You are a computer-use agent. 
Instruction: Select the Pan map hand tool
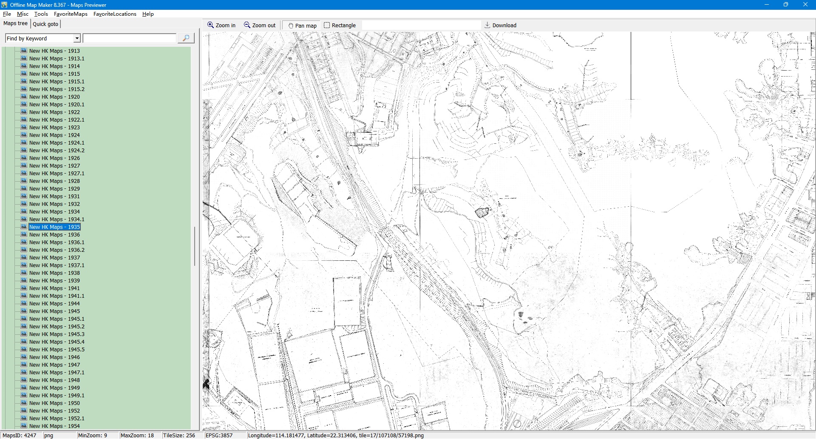click(x=291, y=26)
